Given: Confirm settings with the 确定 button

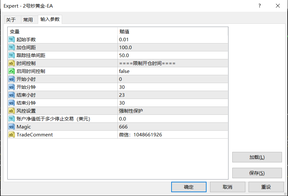Looking at the screenshot, I should click(189, 187).
